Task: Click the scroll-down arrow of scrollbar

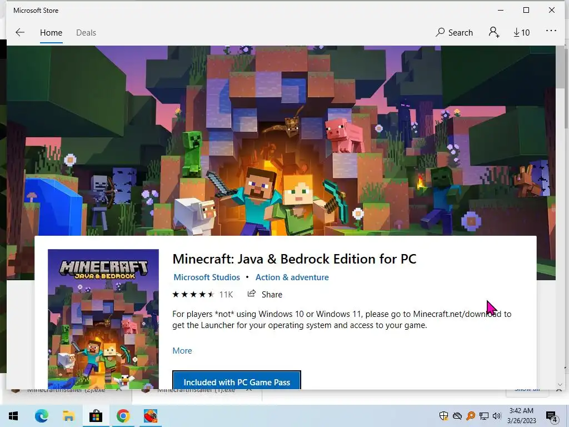Action: click(x=560, y=385)
